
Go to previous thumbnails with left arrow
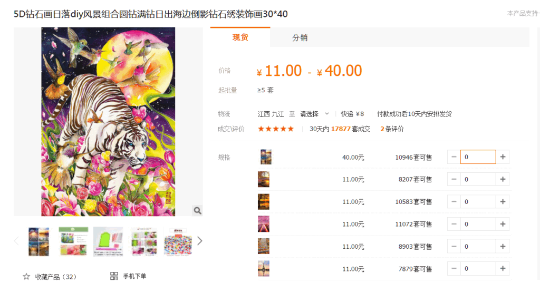pos(16,241)
